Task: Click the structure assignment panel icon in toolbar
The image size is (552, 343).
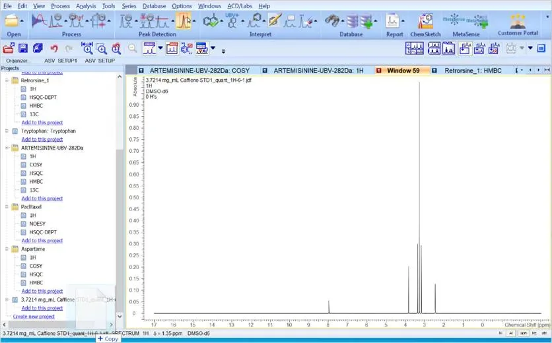Action: 187,48
